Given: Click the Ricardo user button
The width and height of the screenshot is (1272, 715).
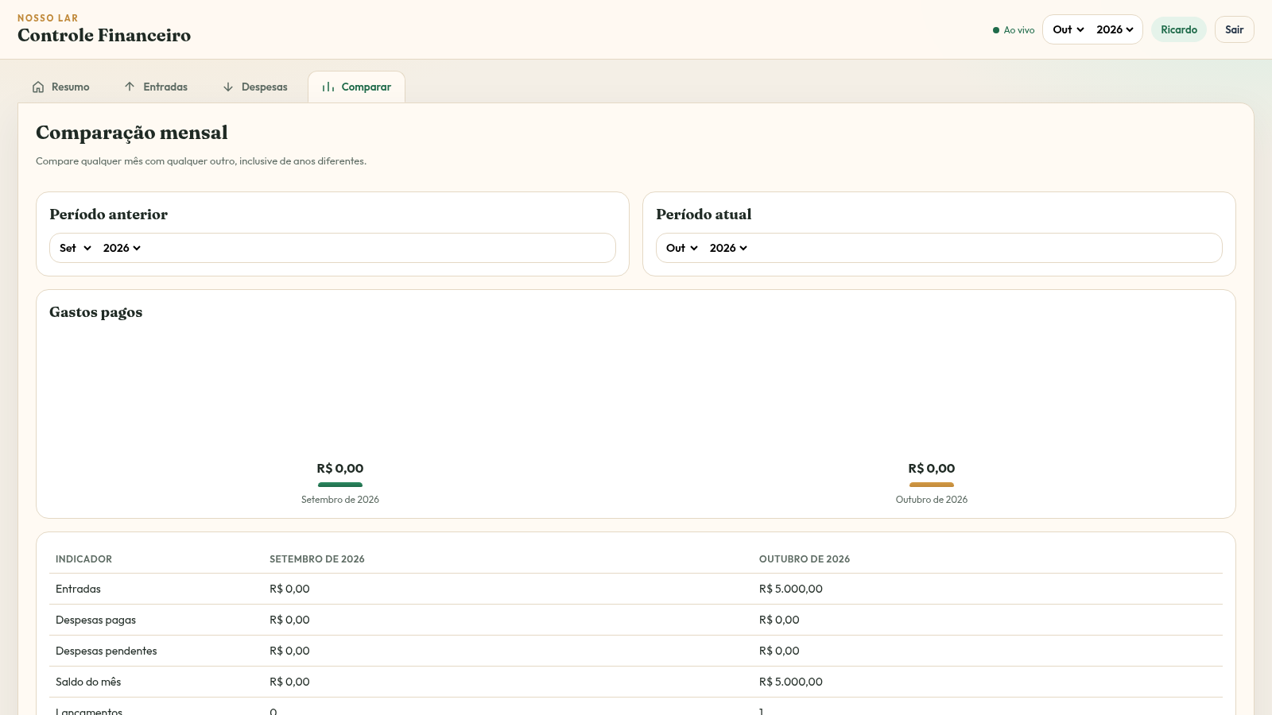Looking at the screenshot, I should click(1179, 29).
